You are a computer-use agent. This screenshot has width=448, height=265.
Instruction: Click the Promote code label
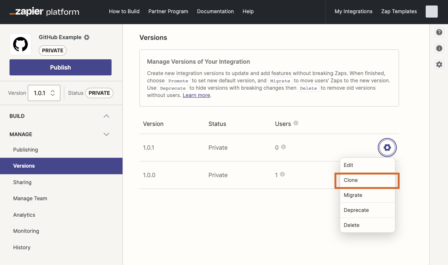click(178, 81)
